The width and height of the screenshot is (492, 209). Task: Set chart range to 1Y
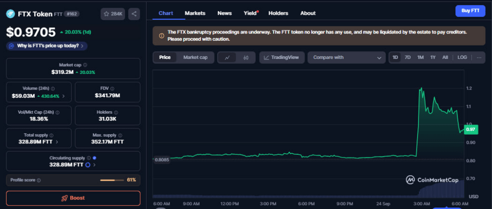pos(433,57)
